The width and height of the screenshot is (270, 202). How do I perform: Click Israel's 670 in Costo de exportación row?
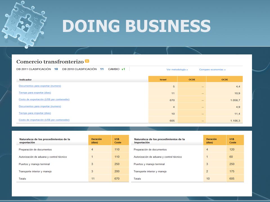click(x=172, y=100)
